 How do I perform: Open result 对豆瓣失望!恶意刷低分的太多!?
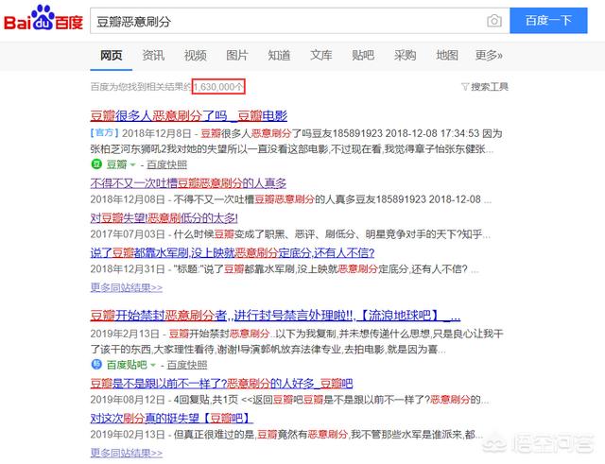(164, 218)
